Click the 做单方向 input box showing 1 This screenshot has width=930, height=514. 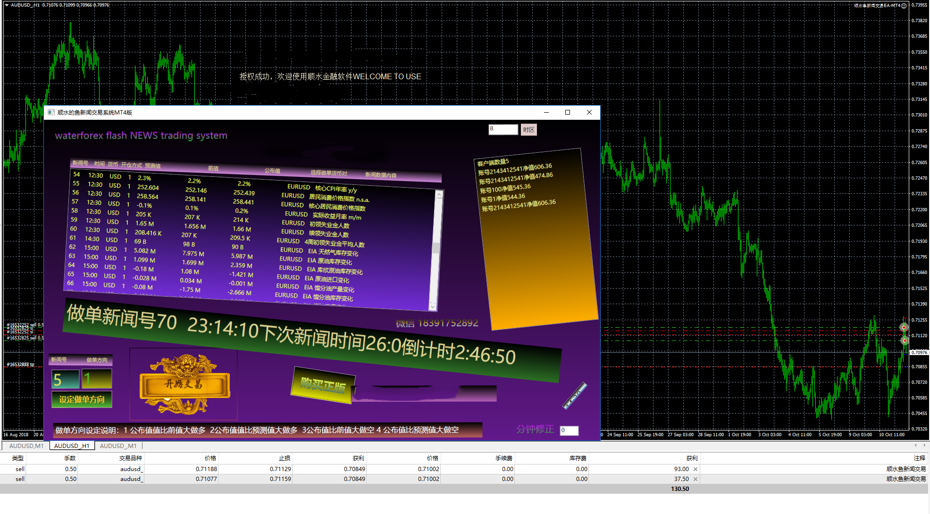pyautogui.click(x=97, y=379)
